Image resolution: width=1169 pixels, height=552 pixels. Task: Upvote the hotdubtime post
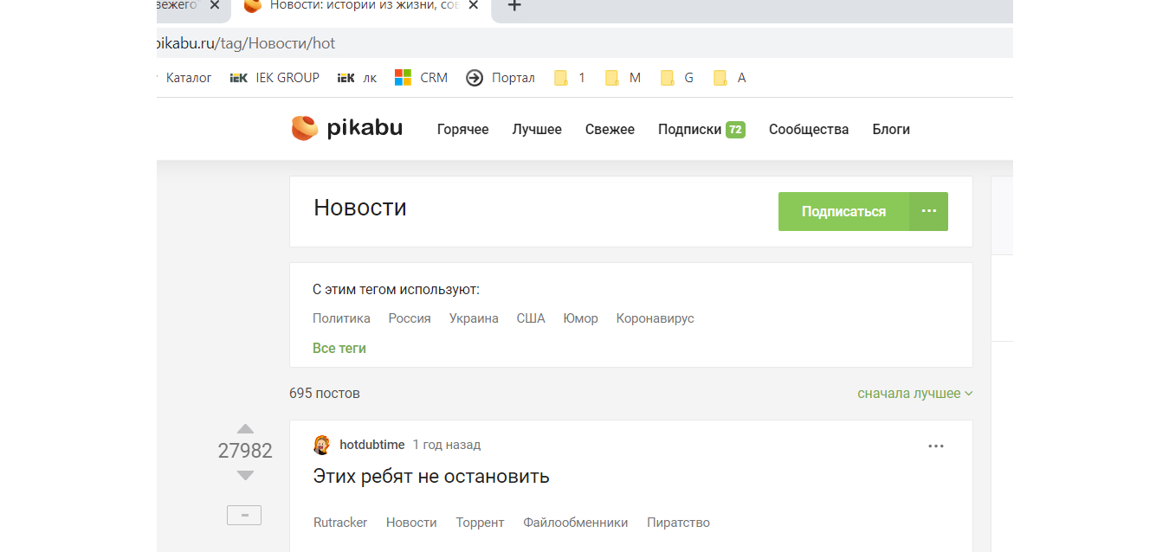(245, 428)
